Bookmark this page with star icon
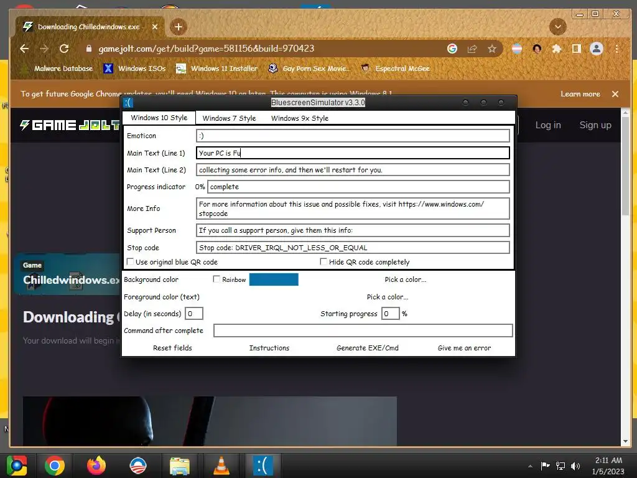 click(x=492, y=49)
